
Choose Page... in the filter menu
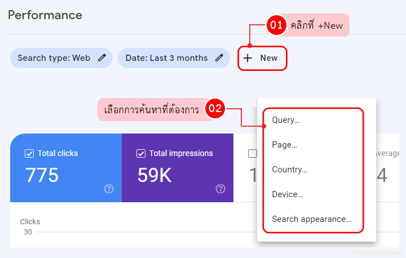tap(284, 145)
